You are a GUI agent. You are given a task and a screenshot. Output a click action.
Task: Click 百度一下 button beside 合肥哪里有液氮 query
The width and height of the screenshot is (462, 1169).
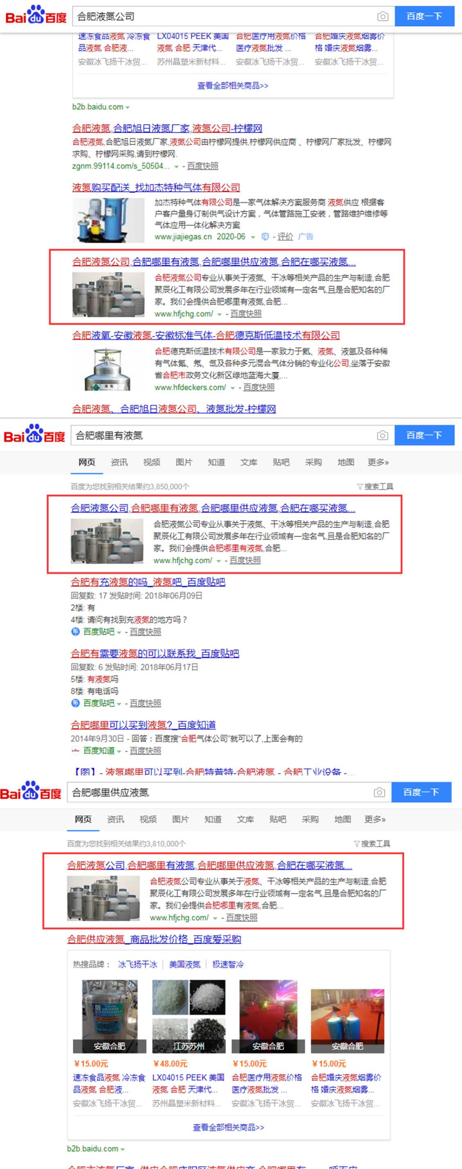424,435
